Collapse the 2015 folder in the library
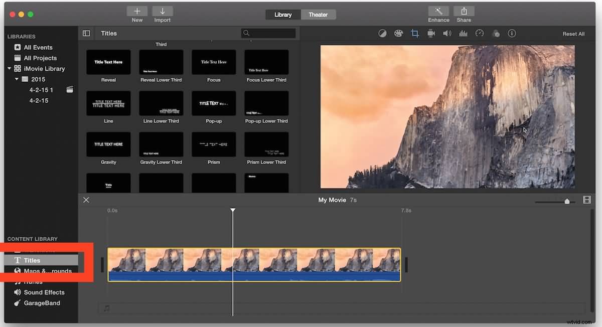This screenshot has height=327, width=602. click(x=16, y=79)
